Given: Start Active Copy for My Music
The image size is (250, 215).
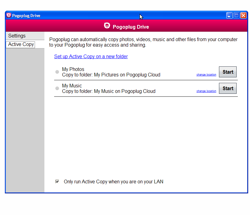Looking at the screenshot, I should [228, 88].
